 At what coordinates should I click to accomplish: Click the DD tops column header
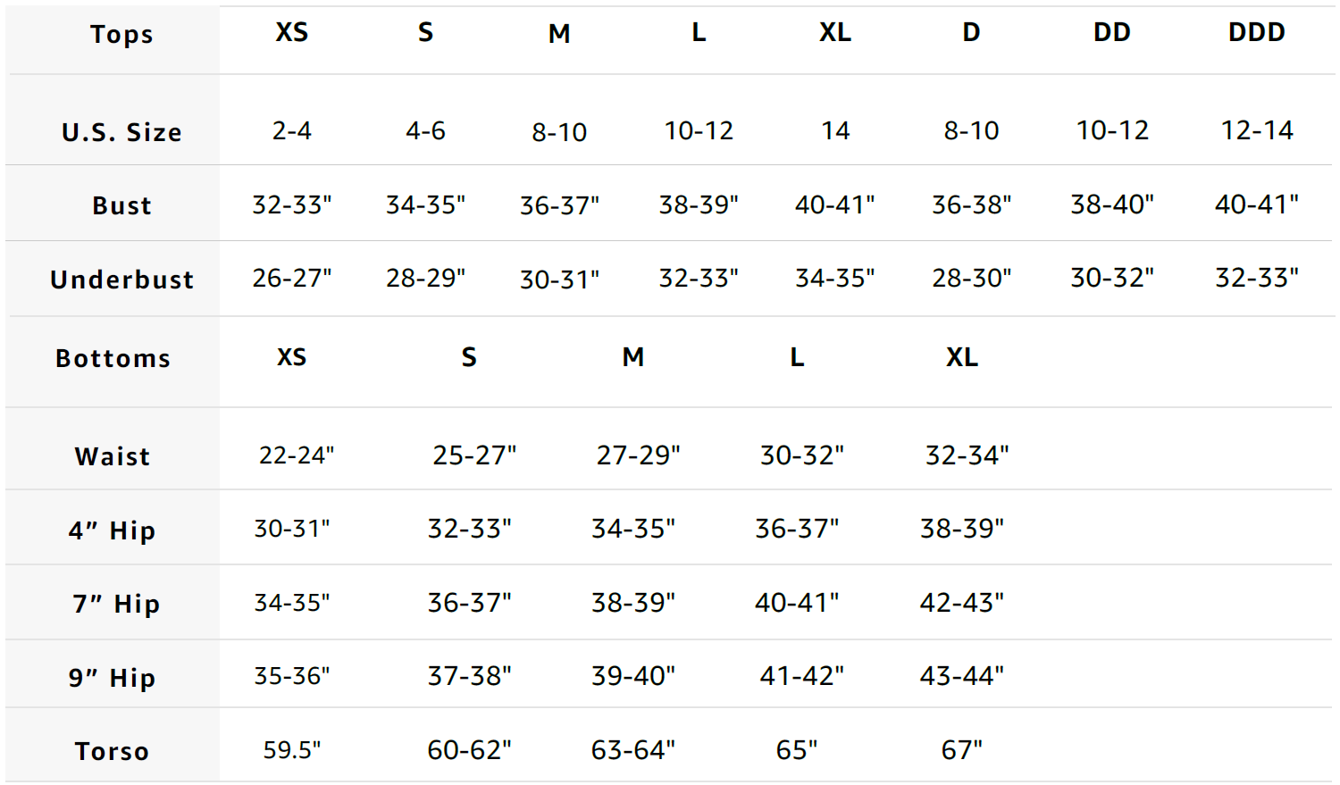[1111, 33]
